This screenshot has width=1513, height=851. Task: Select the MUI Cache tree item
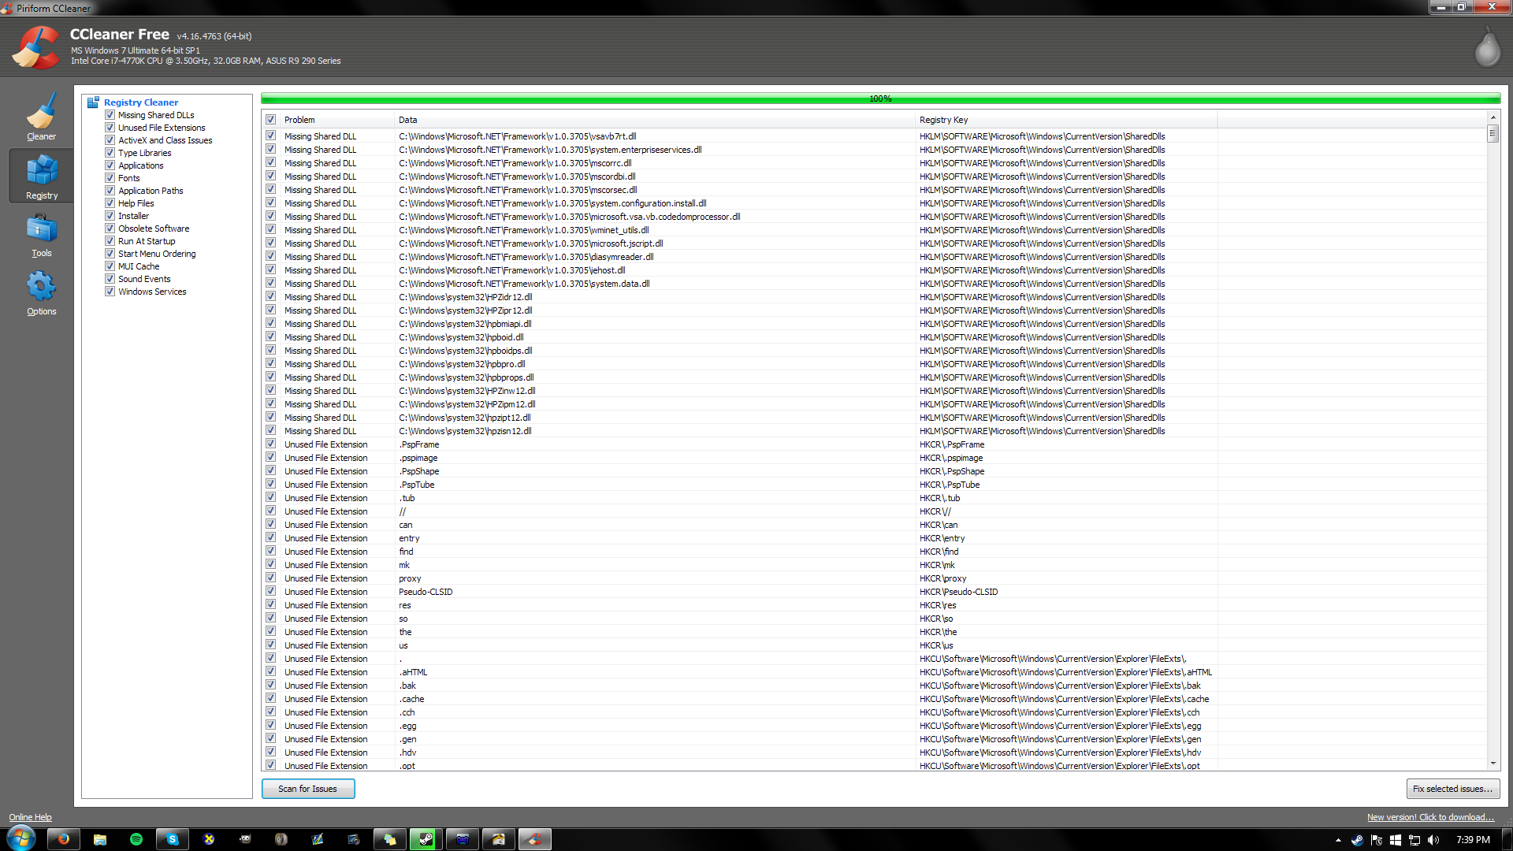139,266
